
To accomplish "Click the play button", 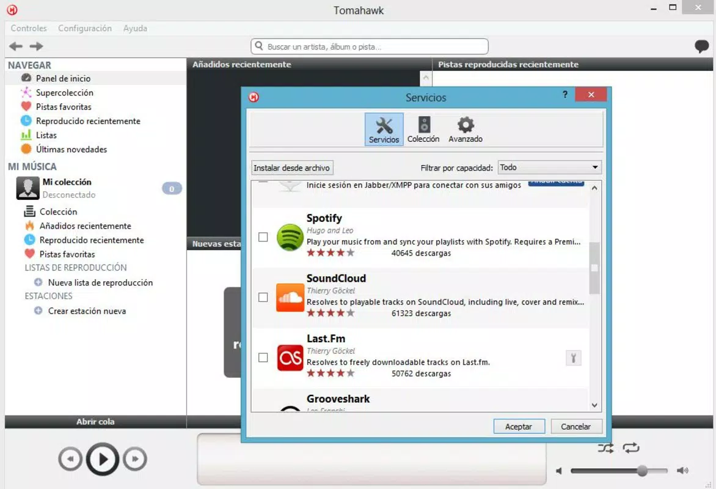I will pyautogui.click(x=103, y=459).
